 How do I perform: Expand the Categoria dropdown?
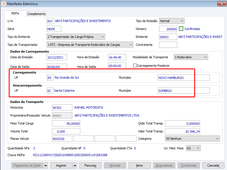(x=193, y=139)
